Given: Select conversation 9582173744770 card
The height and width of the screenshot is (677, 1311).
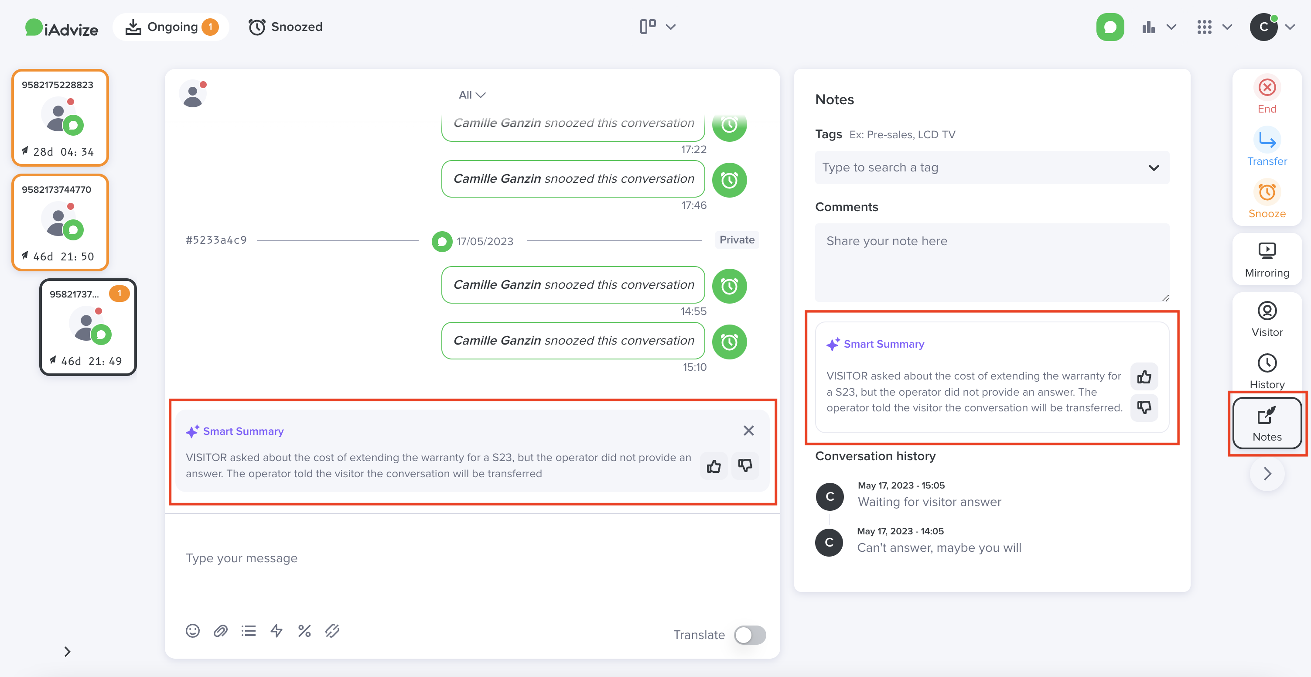Looking at the screenshot, I should (61, 222).
